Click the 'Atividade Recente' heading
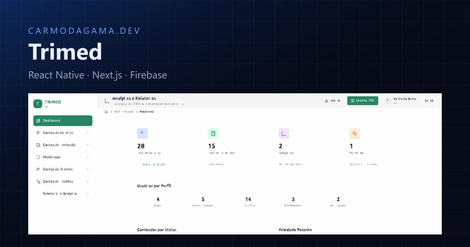Screen dimensions: 470x247 tap(295, 230)
